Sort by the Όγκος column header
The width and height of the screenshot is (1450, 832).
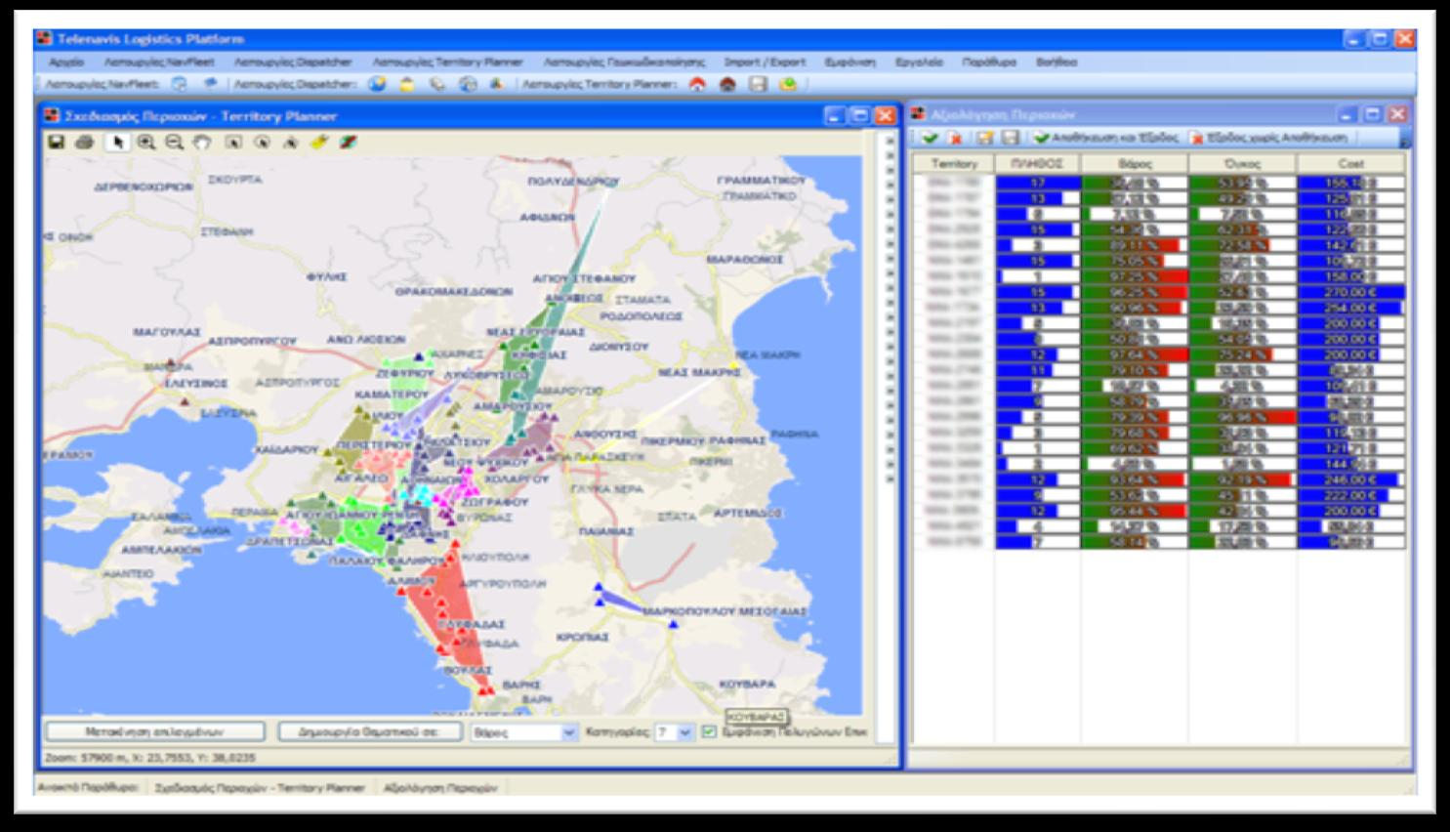point(1242,164)
